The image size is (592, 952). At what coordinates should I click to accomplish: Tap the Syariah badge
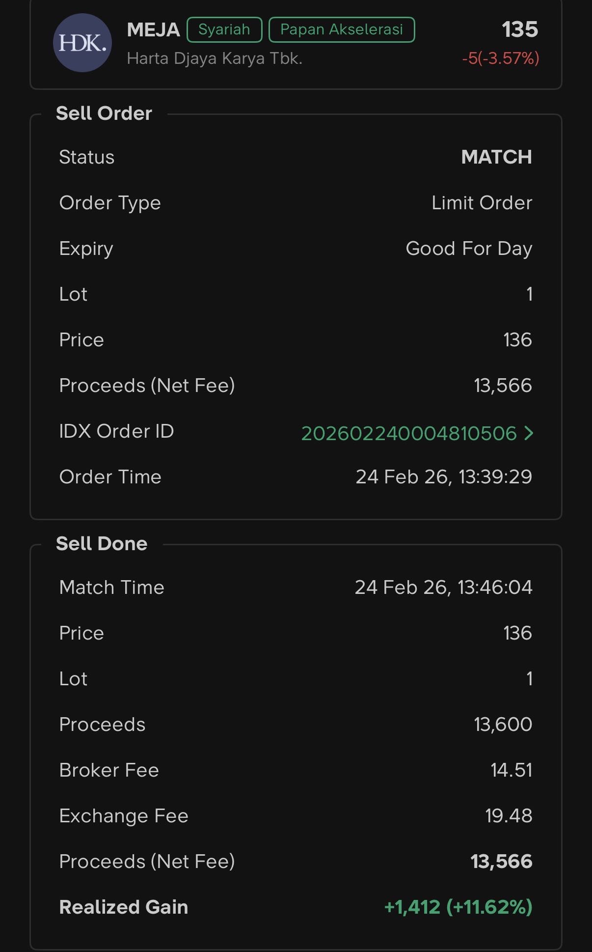point(224,29)
